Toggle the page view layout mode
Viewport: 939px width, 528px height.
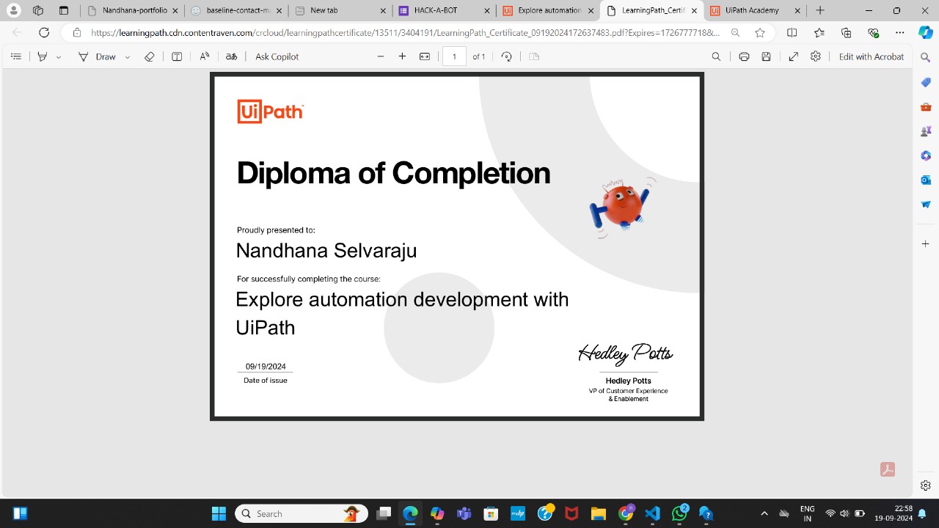coord(534,56)
